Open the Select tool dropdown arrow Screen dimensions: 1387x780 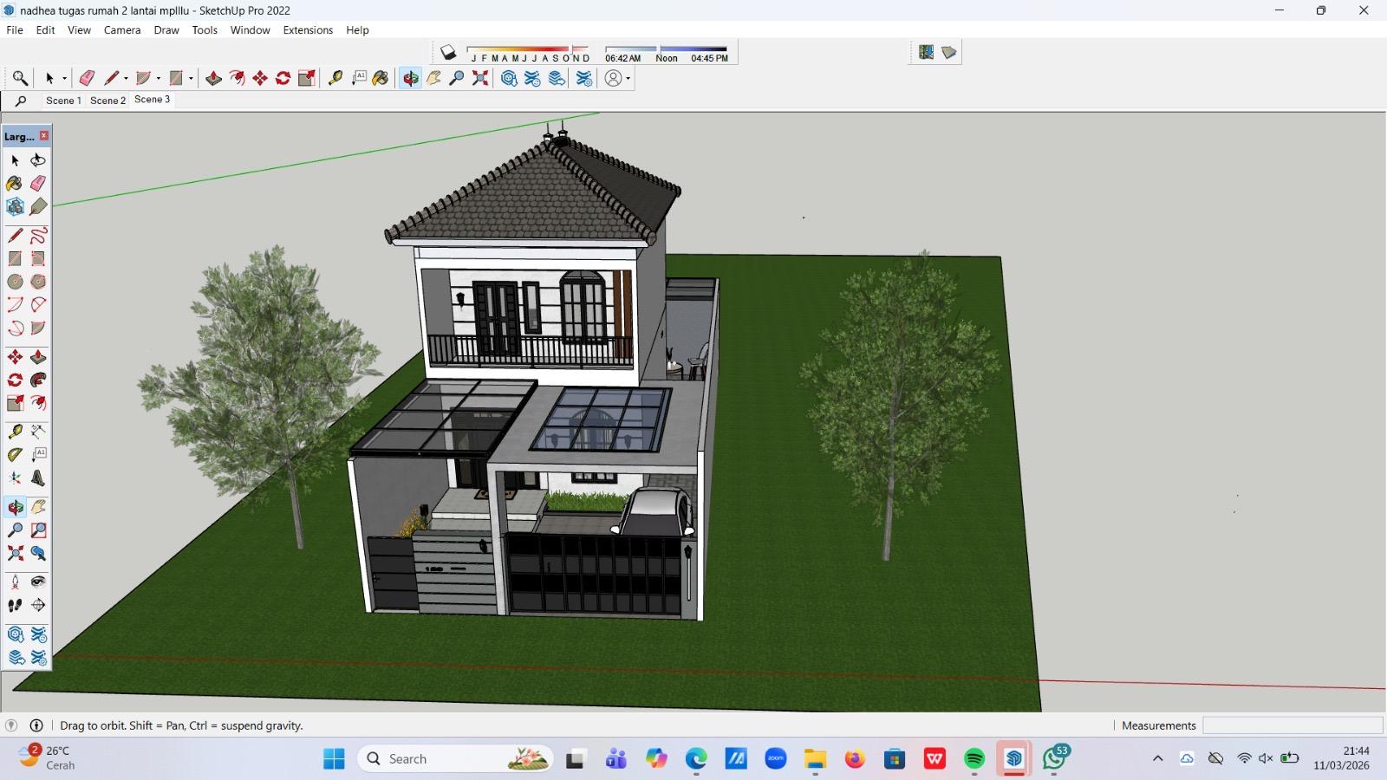click(64, 79)
